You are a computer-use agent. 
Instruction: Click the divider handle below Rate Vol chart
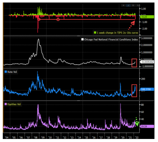[79, 100]
